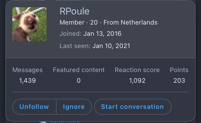Select the Messages label

point(27,70)
